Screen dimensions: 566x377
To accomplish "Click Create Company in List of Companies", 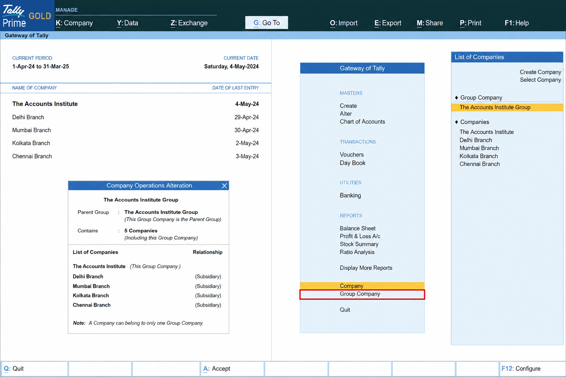I will (x=540, y=72).
